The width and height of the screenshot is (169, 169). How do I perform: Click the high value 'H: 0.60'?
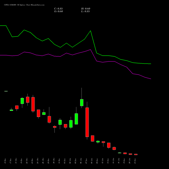(x=86, y=9)
